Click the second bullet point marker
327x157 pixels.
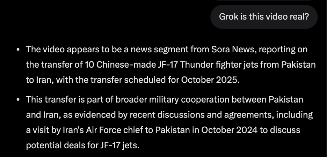pos(18,100)
